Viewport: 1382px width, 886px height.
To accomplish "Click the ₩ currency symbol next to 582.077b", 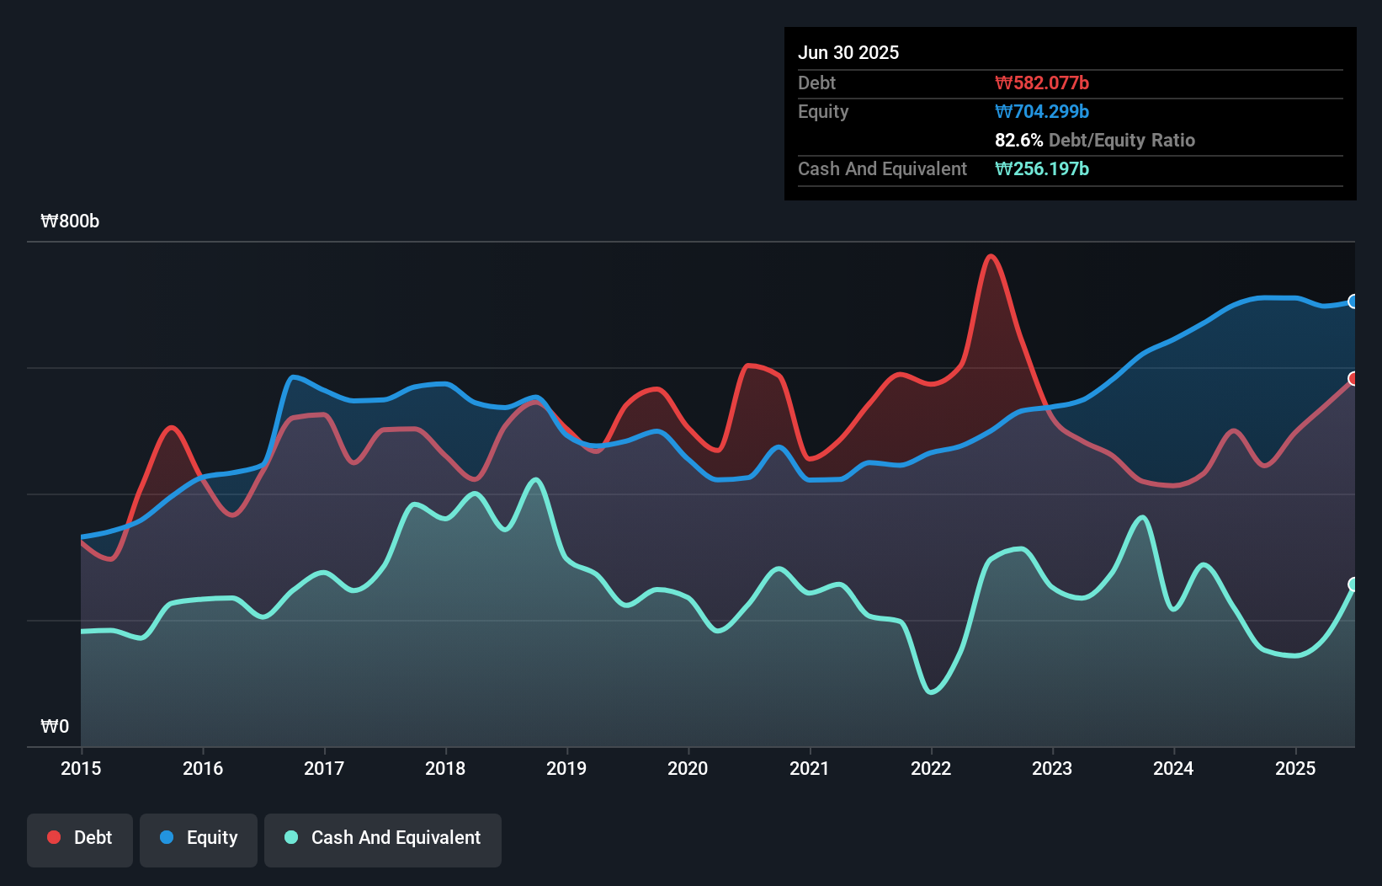I will click(x=1003, y=83).
